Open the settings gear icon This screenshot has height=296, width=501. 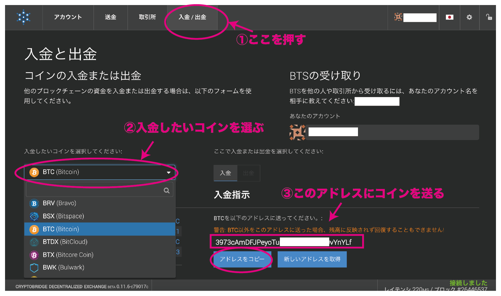(469, 17)
